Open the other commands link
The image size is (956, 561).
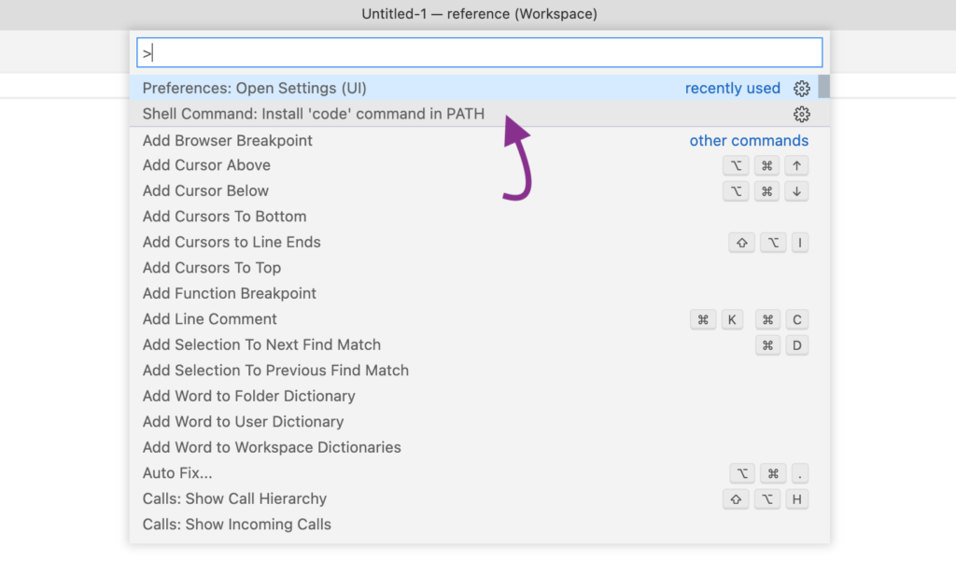[749, 140]
